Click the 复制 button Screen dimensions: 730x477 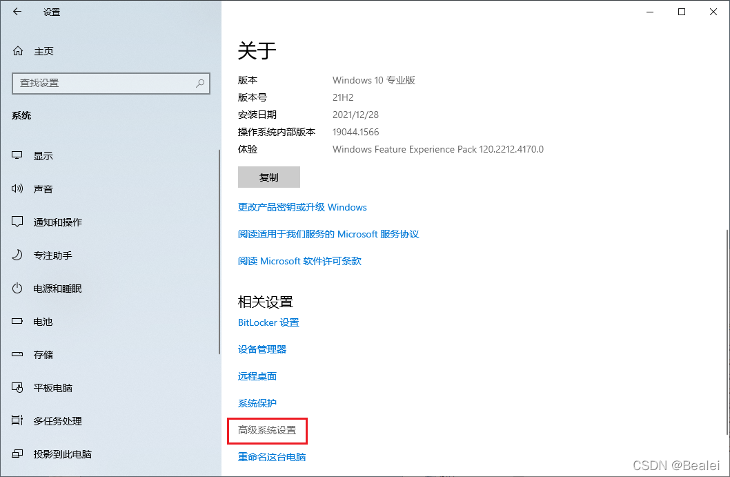268,177
